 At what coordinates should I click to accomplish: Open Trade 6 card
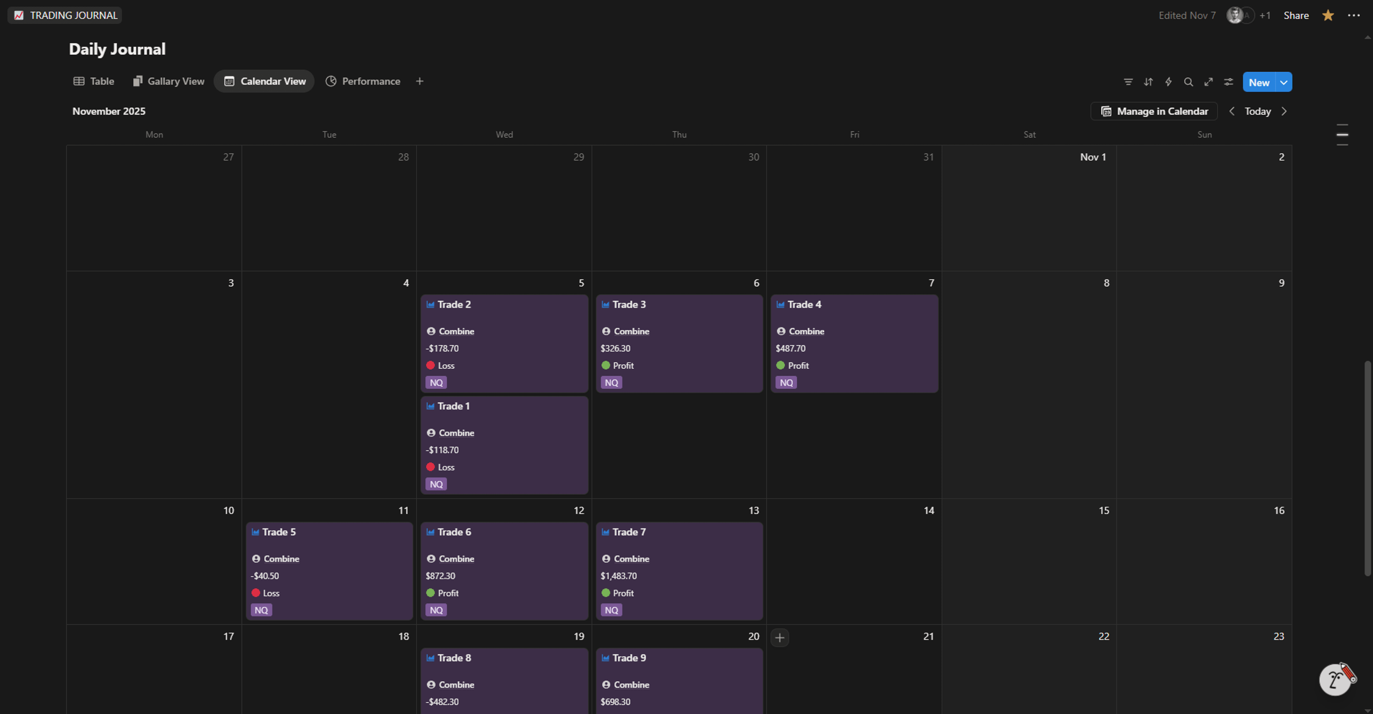[x=504, y=571]
